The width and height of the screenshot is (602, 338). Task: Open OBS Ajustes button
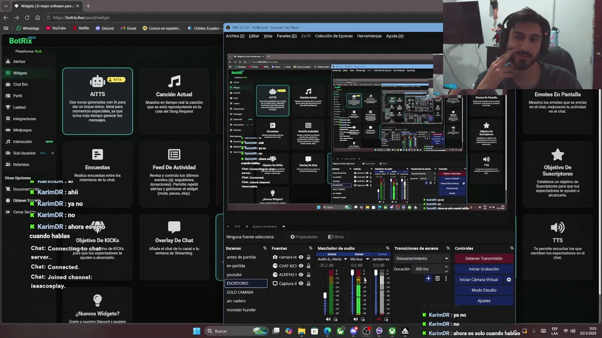pyautogui.click(x=483, y=301)
